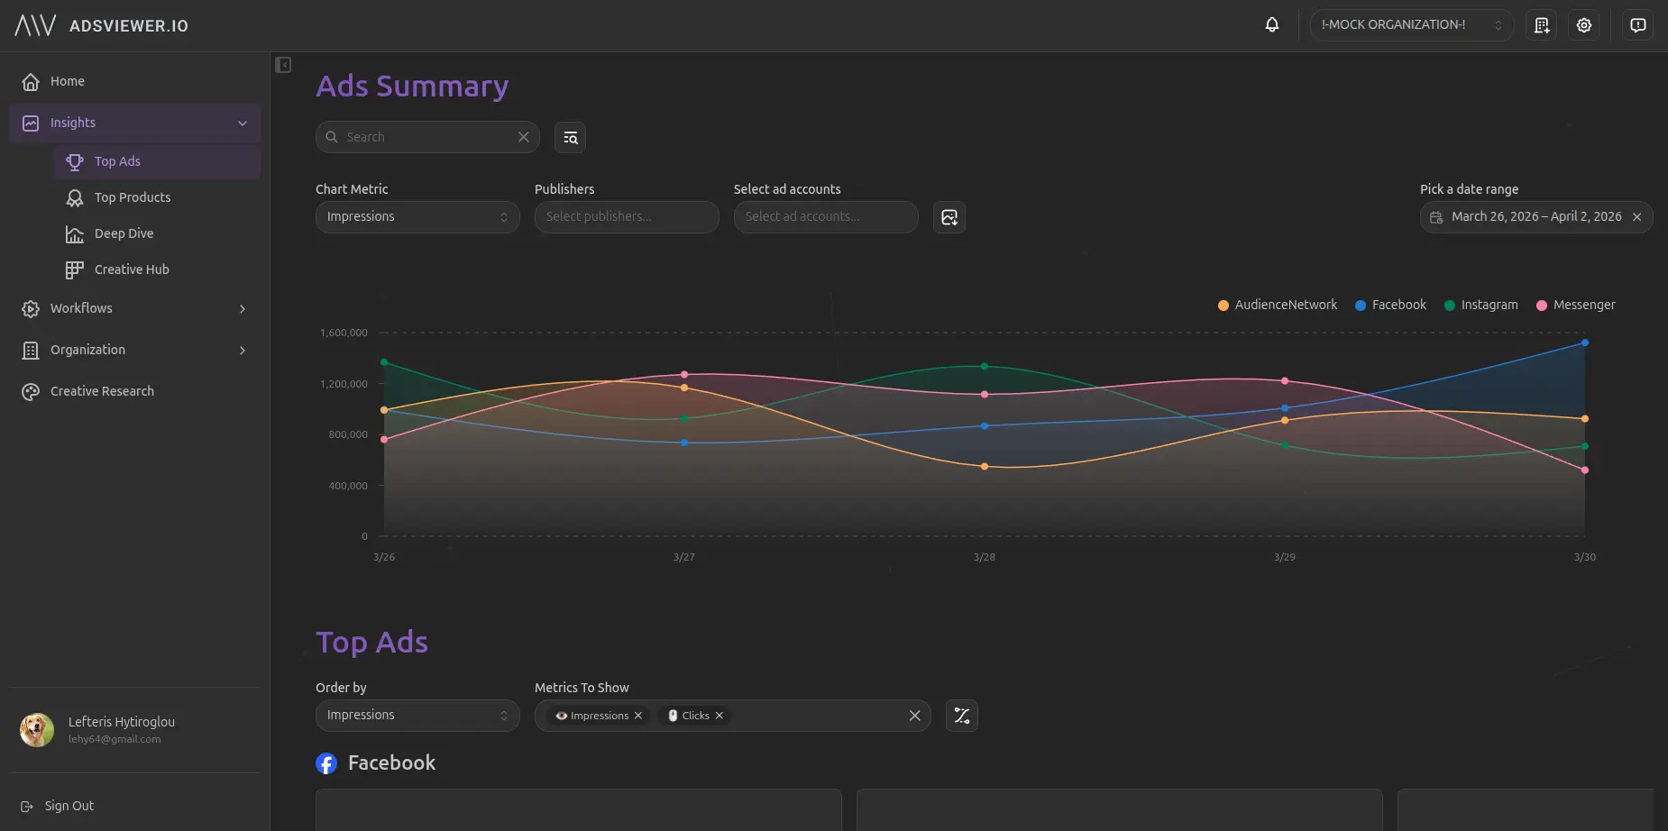Open Deep Dive from the Insights section
Viewport: 1668px width, 831px height.
coord(124,233)
